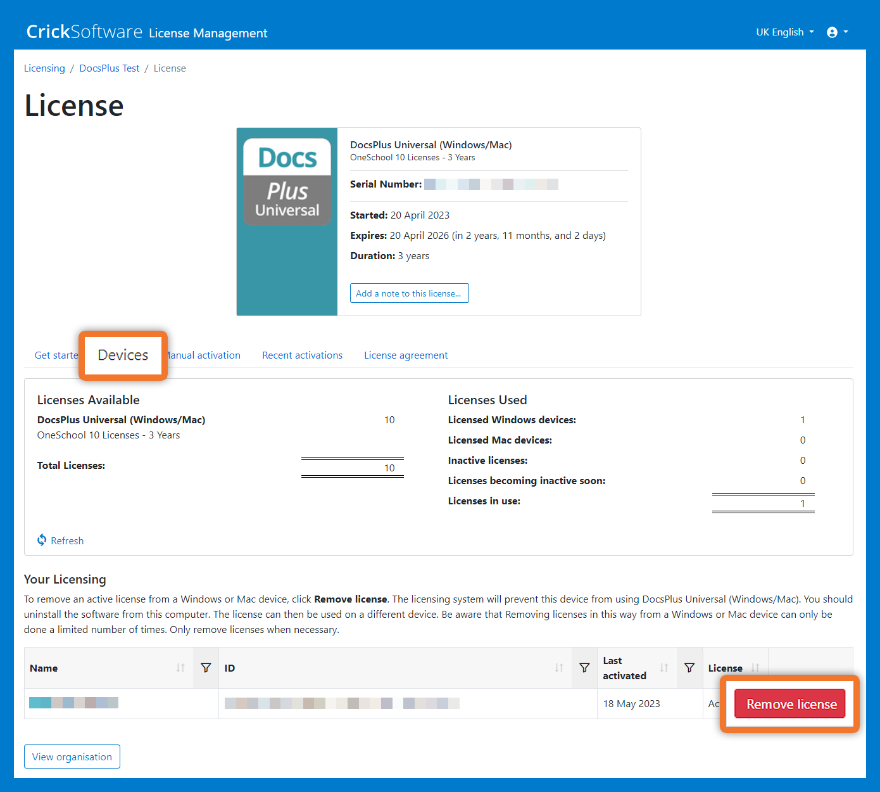Open the user account menu

[x=837, y=32]
